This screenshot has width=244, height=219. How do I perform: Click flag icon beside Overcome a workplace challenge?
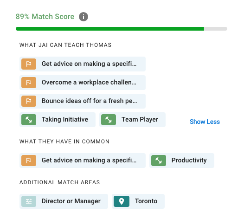[29, 83]
